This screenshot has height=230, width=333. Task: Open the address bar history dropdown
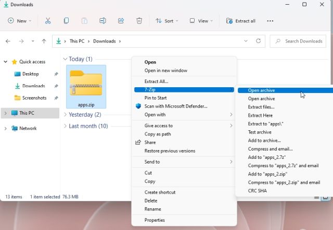246,41
